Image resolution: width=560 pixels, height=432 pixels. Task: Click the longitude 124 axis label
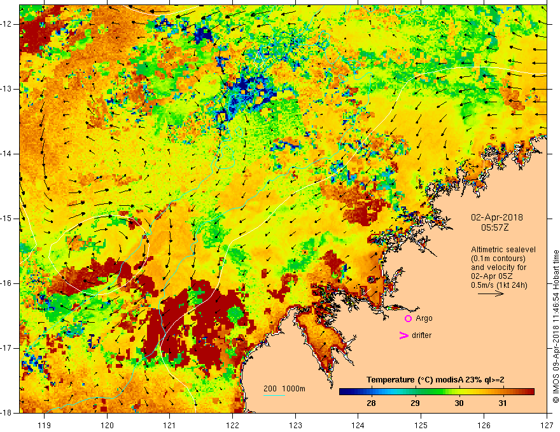click(358, 425)
